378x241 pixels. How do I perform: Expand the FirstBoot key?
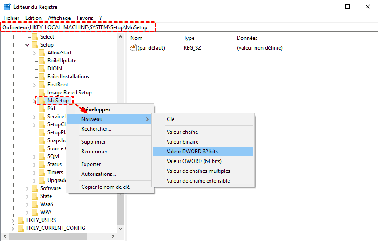(x=35, y=85)
